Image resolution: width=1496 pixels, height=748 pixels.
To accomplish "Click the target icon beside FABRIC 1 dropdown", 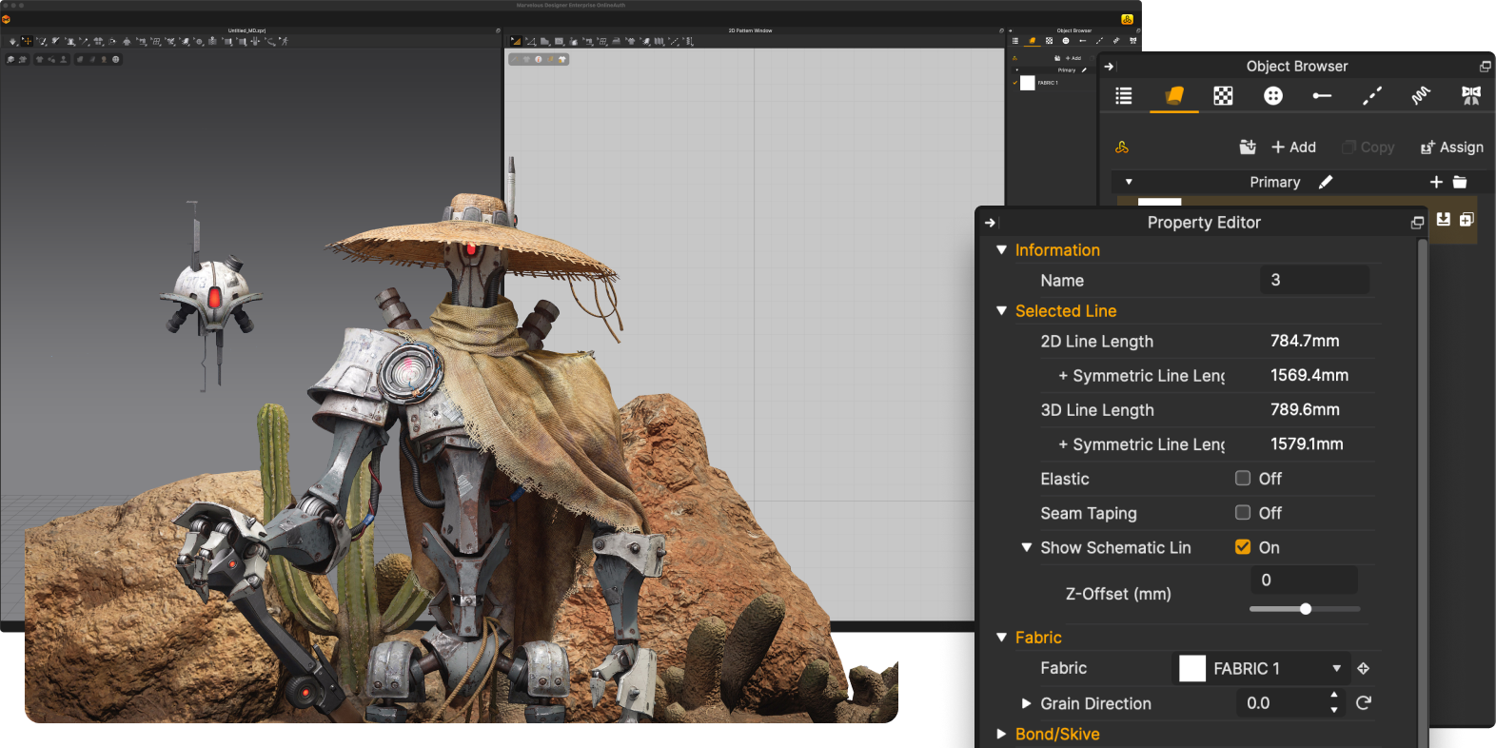I will (x=1363, y=668).
